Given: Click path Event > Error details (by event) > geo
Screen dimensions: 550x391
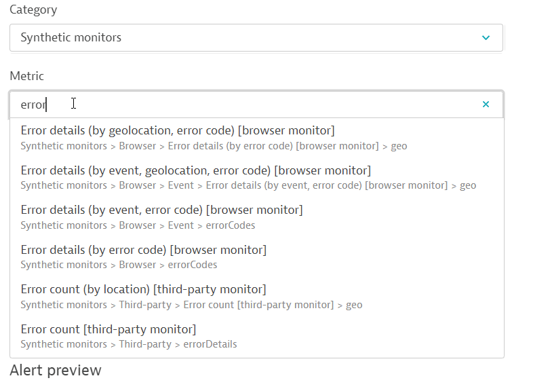Looking at the screenshot, I should point(248,185).
